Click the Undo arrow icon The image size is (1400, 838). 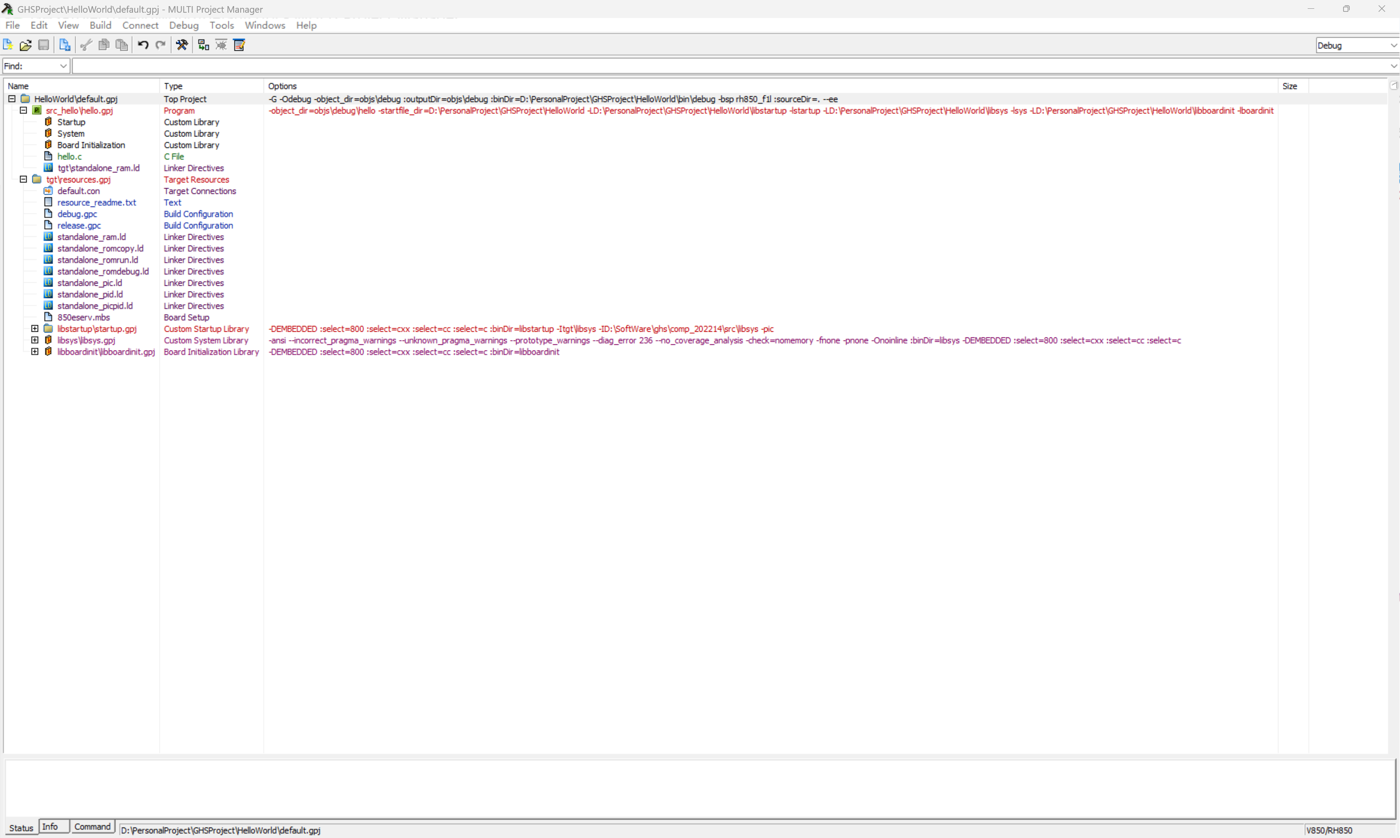143,45
